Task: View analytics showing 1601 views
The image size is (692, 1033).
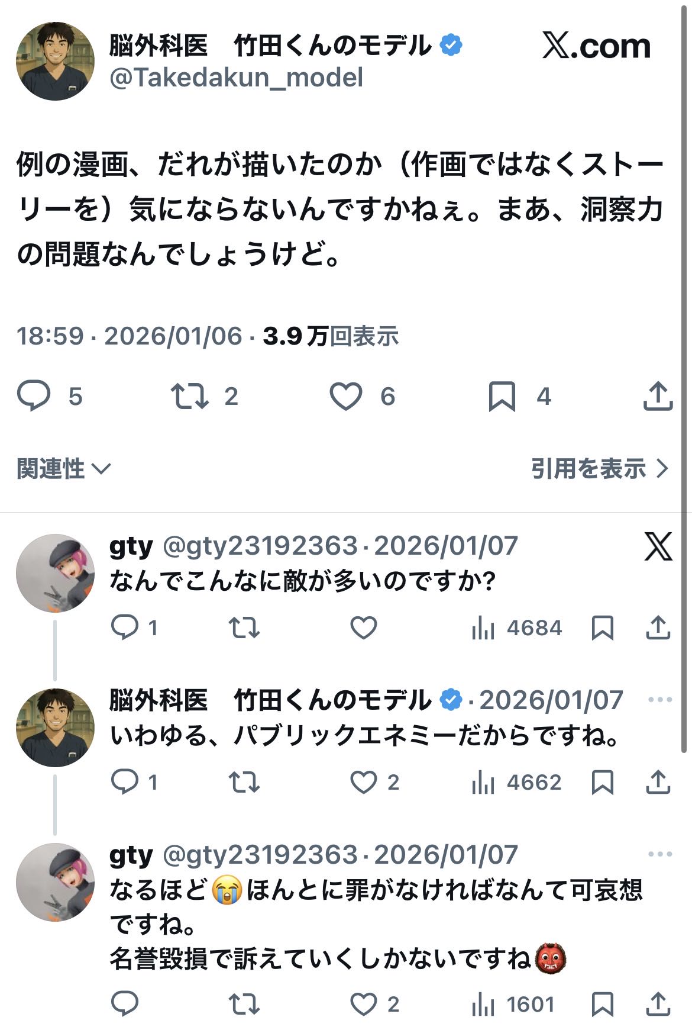Action: 513,1005
